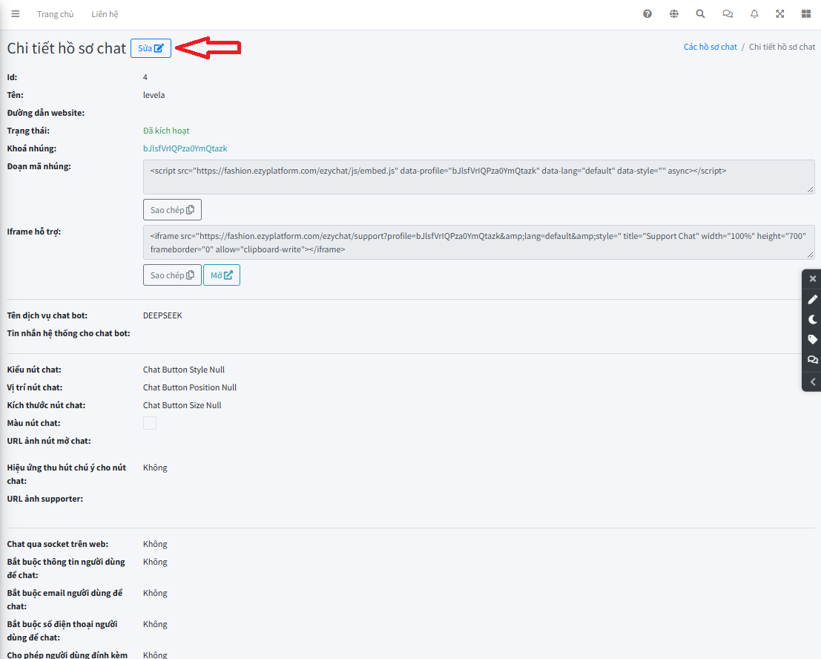Image resolution: width=821 pixels, height=659 pixels.
Task: Click the DEEPSEEK chat bot service value
Action: coord(163,315)
